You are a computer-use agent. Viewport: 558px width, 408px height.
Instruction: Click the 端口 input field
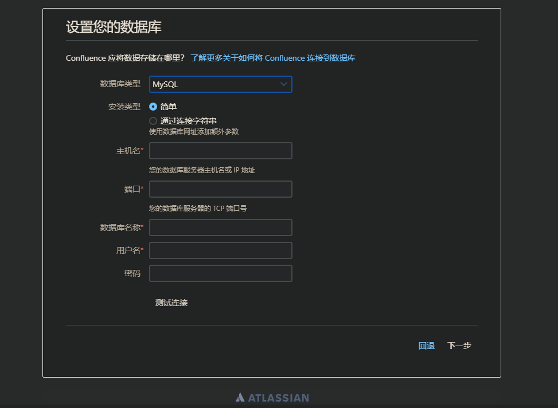coord(221,189)
